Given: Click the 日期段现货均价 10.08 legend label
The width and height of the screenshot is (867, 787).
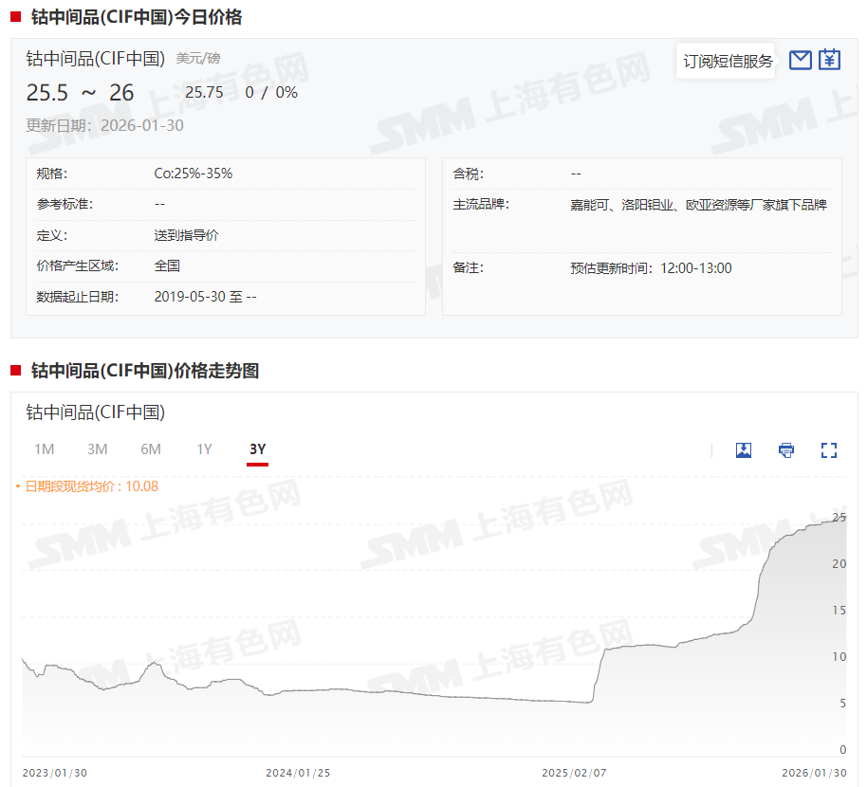Looking at the screenshot, I should click(x=91, y=486).
